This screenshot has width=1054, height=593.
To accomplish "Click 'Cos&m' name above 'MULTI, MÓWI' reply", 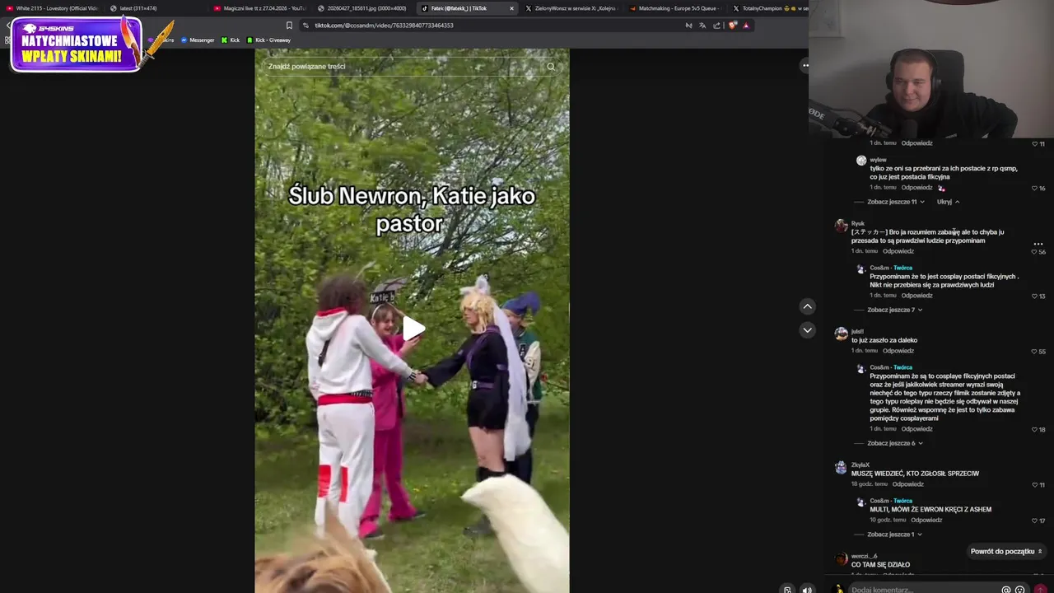I will pyautogui.click(x=879, y=501).
